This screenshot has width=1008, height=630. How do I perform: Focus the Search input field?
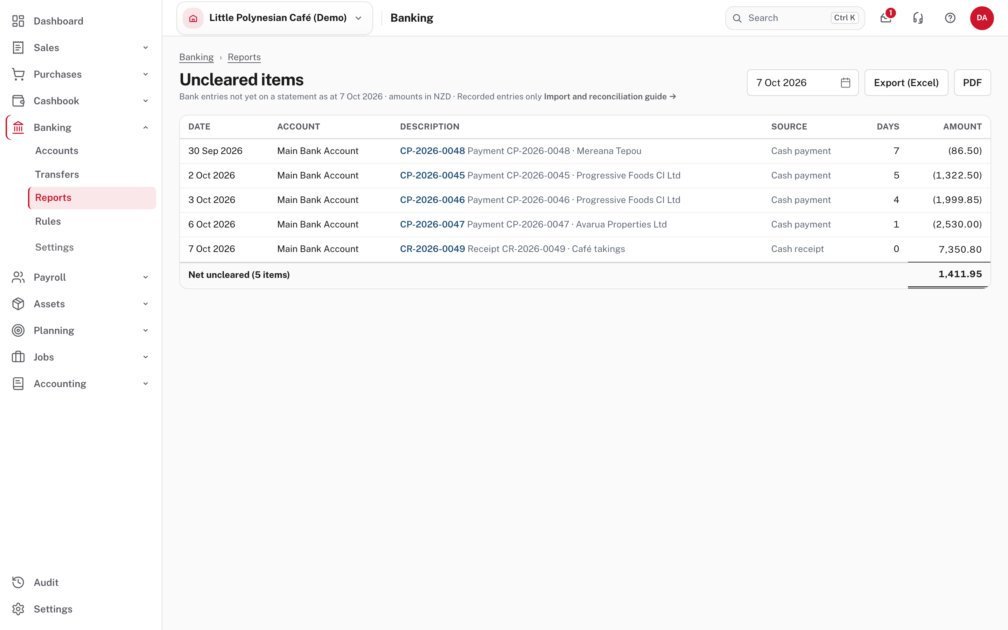tap(795, 18)
